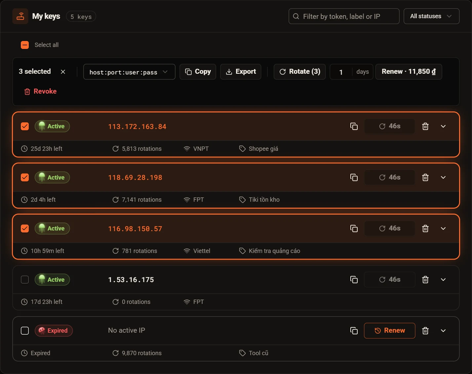
Task: Uncheck the 118.69.28.198 key checkbox
Action: pos(25,178)
